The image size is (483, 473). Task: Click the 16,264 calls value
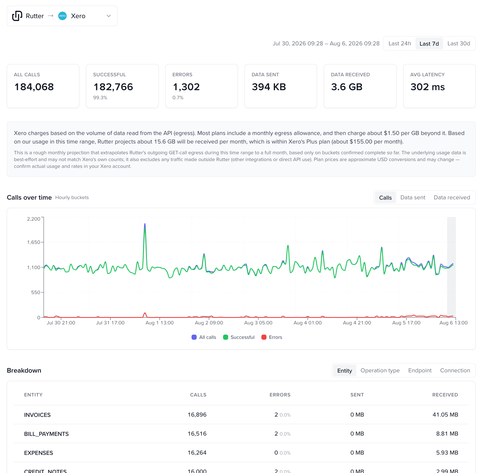197,453
